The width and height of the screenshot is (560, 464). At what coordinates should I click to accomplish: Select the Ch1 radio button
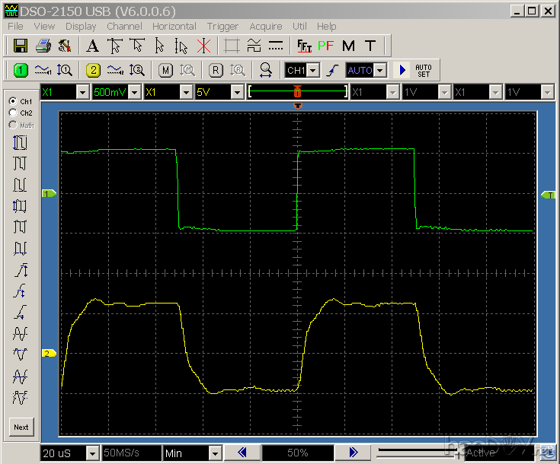point(13,101)
